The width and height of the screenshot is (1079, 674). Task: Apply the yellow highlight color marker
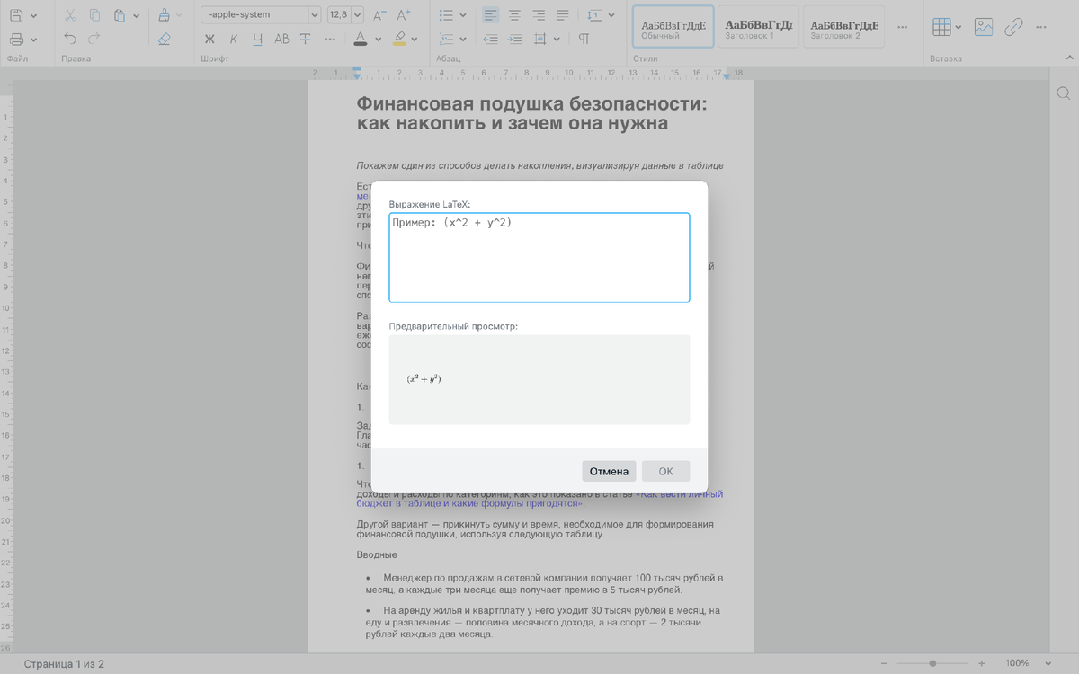pos(400,40)
